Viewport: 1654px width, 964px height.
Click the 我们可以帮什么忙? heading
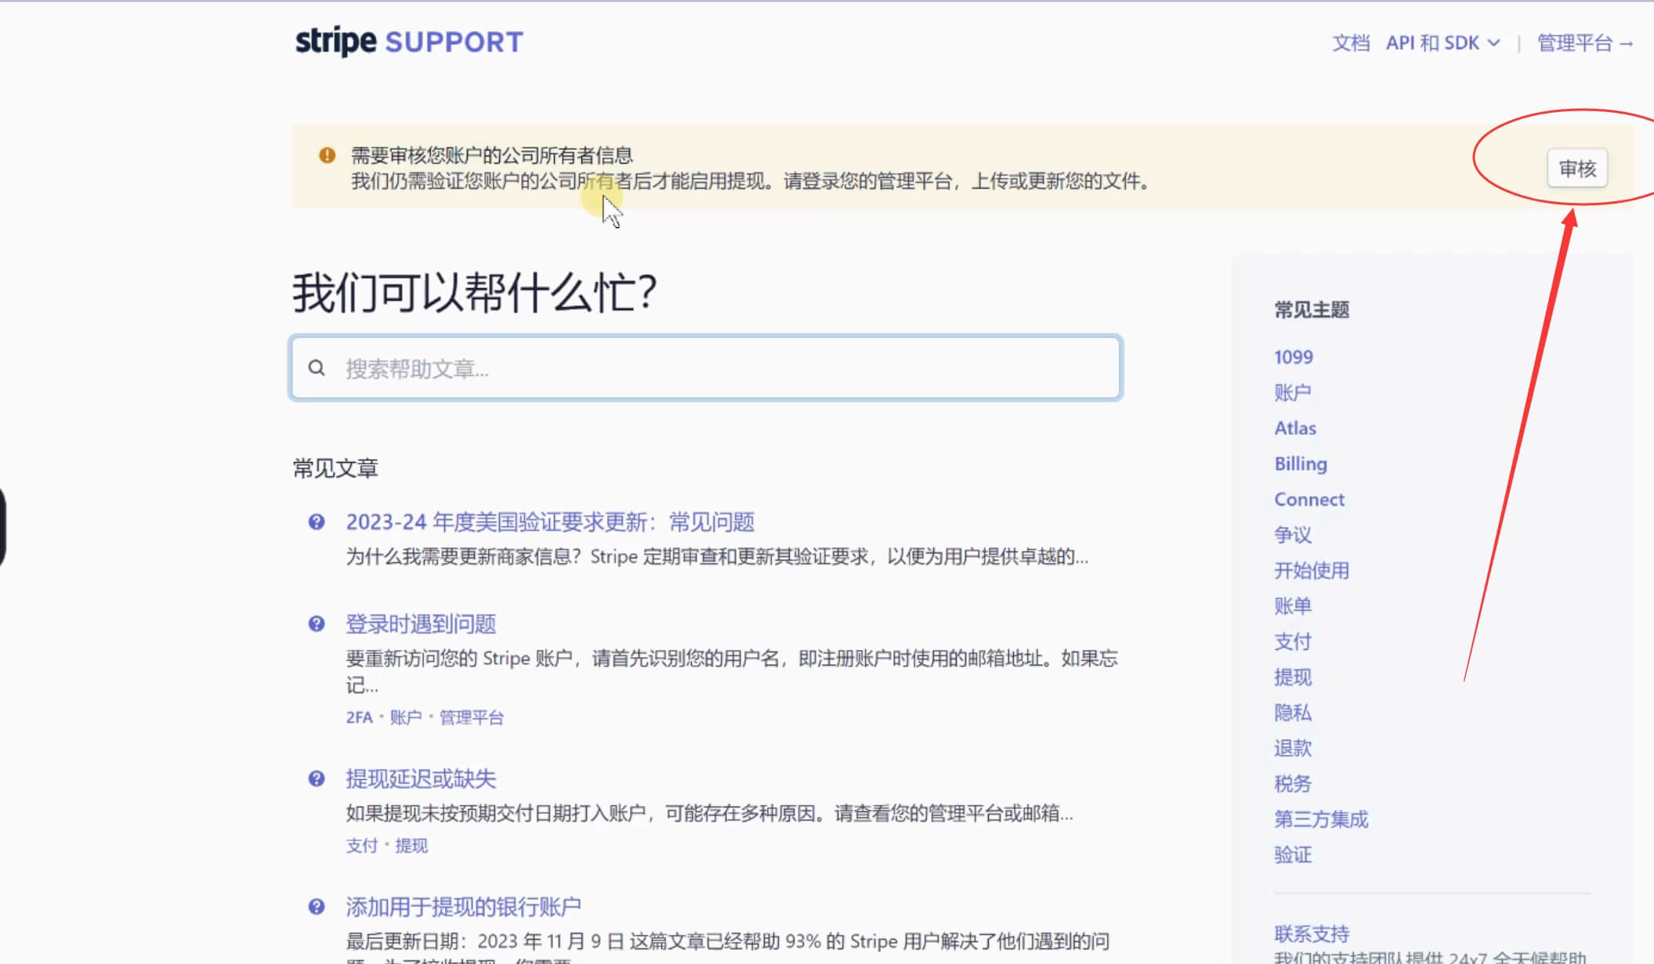[x=475, y=292]
